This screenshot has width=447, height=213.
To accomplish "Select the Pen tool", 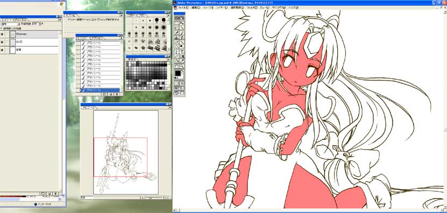I will pyautogui.click(x=177, y=52).
